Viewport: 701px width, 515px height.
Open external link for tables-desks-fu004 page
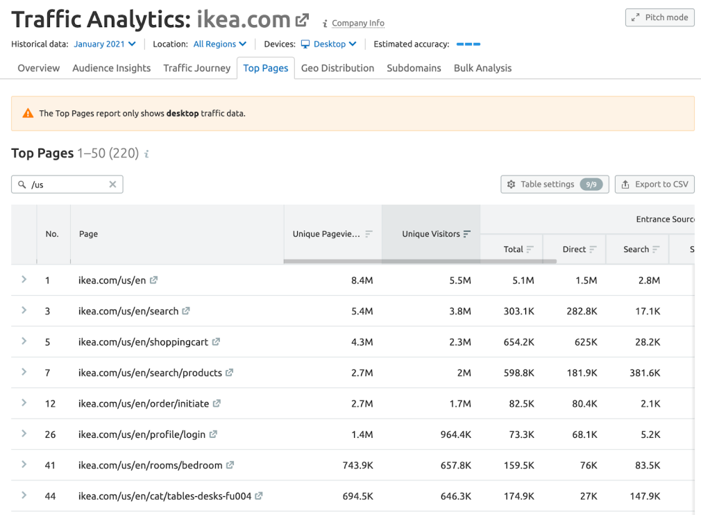coord(258,496)
